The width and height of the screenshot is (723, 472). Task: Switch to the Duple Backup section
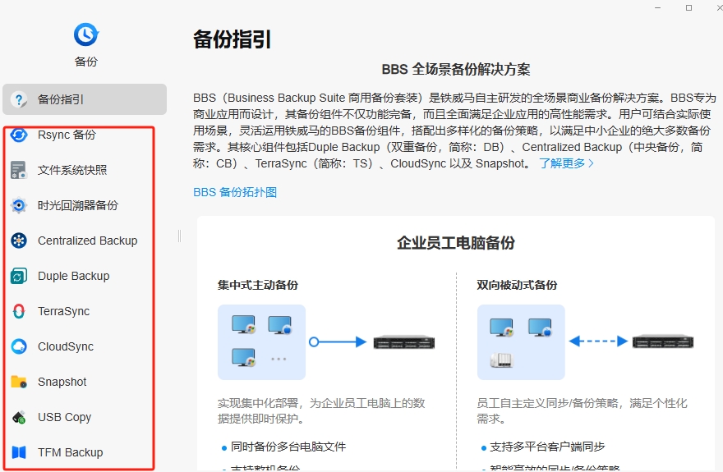(x=73, y=276)
